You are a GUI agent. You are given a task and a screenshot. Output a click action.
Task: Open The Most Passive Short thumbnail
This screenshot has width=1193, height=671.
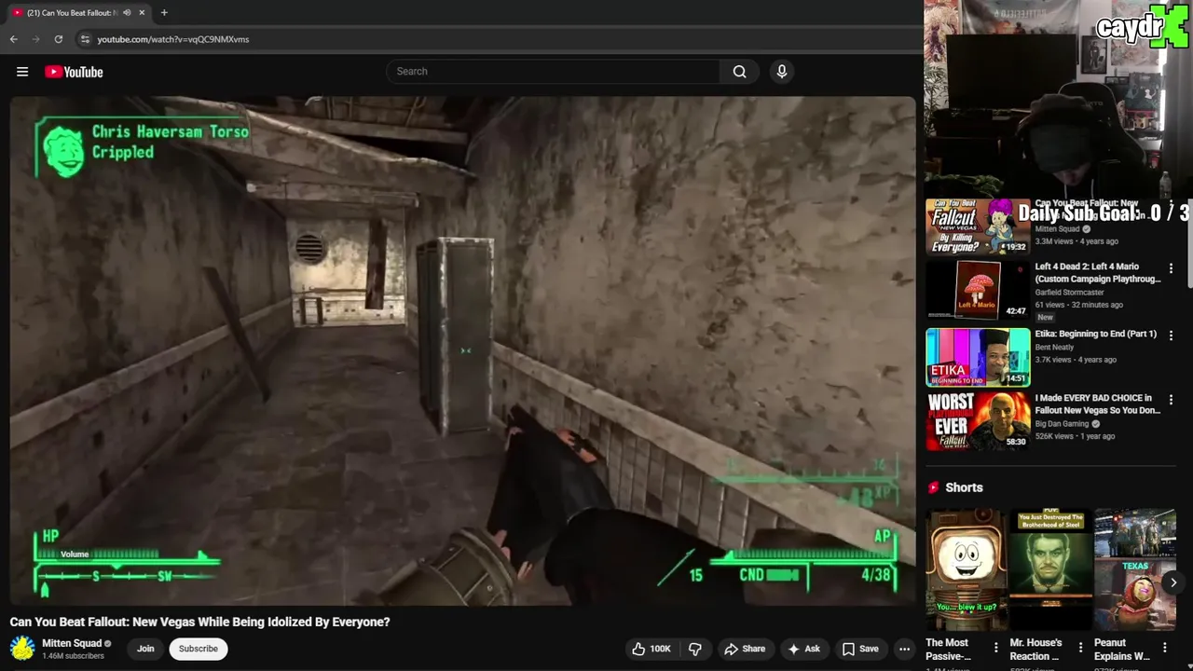tap(967, 570)
